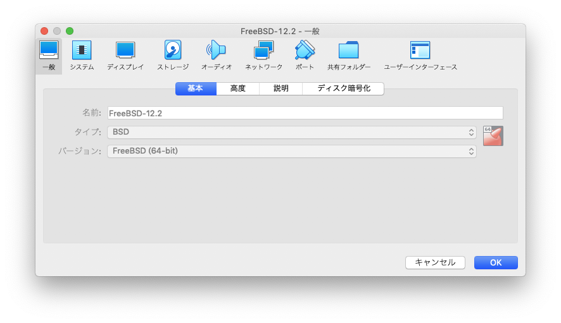Expand the バージョン dropdown showing FreeBSD (64-bit)
This screenshot has height=323, width=561.
point(292,151)
